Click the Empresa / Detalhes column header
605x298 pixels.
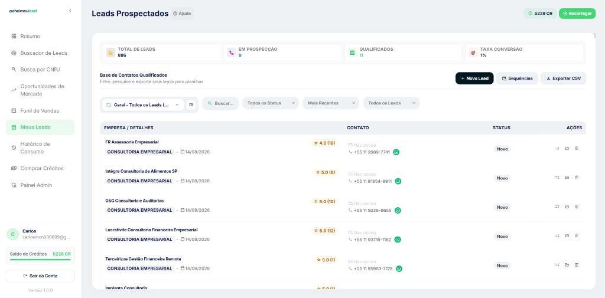[129, 128]
